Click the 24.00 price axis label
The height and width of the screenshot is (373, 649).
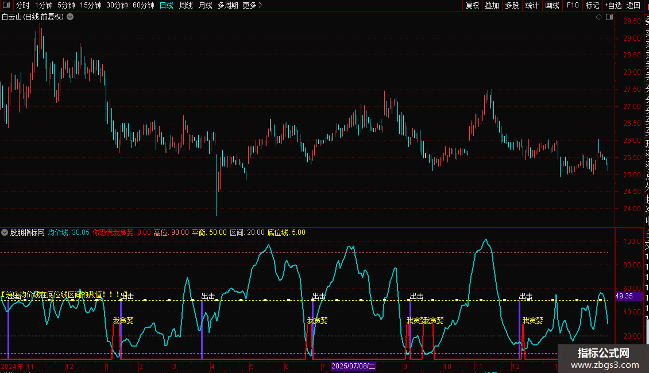[x=632, y=209]
